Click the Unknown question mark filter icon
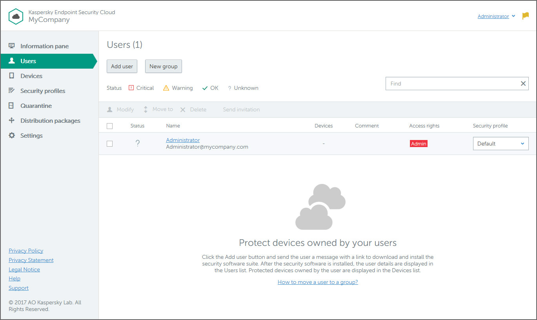This screenshot has width=537, height=320. 229,88
